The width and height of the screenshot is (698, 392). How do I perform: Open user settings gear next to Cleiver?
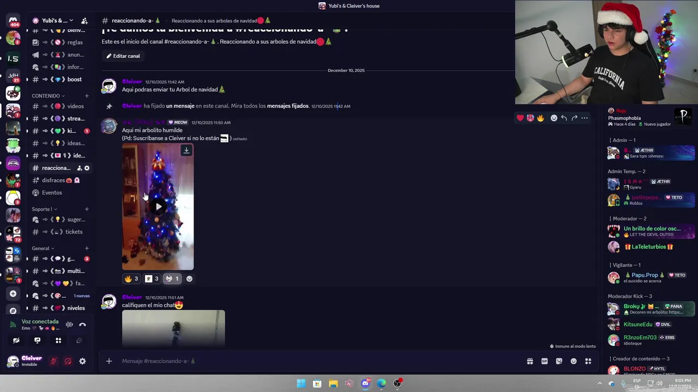[x=82, y=361]
